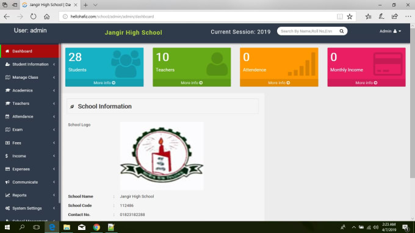Open the System Settings menu label
The height and width of the screenshot is (233, 415).
[27, 208]
